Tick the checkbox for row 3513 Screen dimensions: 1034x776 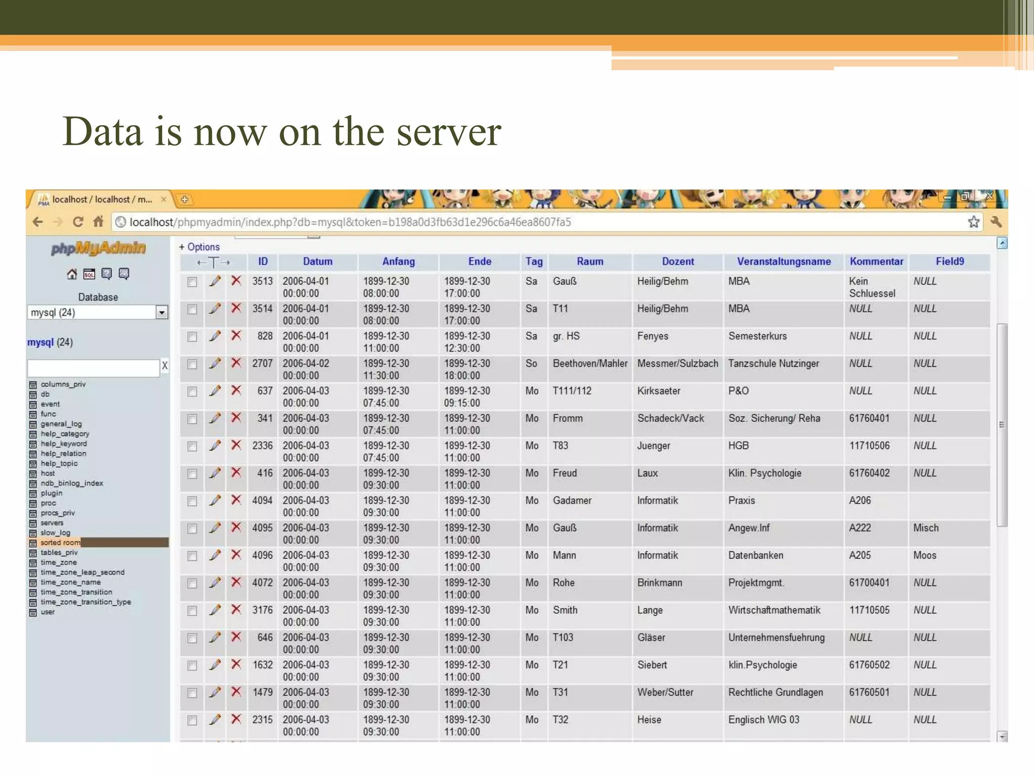tap(192, 282)
